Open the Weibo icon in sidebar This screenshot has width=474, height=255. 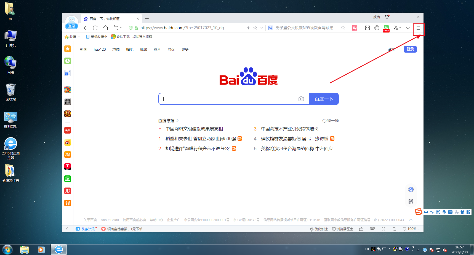click(68, 142)
